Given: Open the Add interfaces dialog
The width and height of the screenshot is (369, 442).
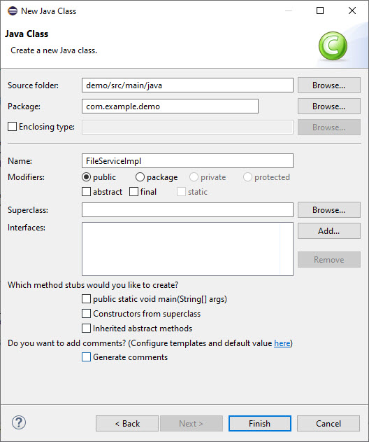Looking at the screenshot, I should (x=328, y=231).
